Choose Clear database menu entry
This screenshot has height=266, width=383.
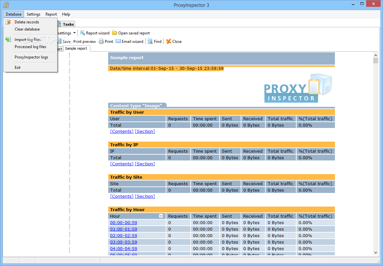point(31,29)
